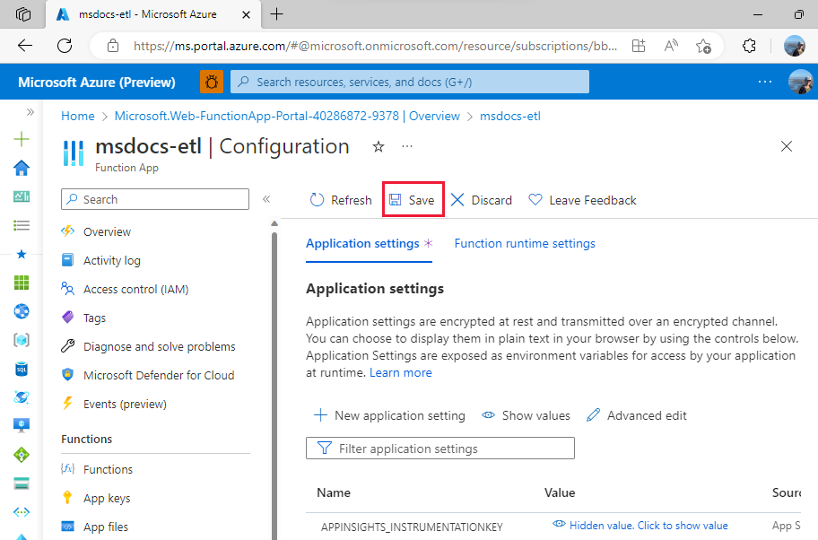
Task: Open the Azure global search bar
Action: (409, 82)
